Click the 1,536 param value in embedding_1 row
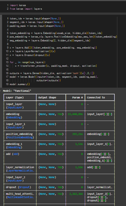The image size is (126, 206). click(79, 144)
